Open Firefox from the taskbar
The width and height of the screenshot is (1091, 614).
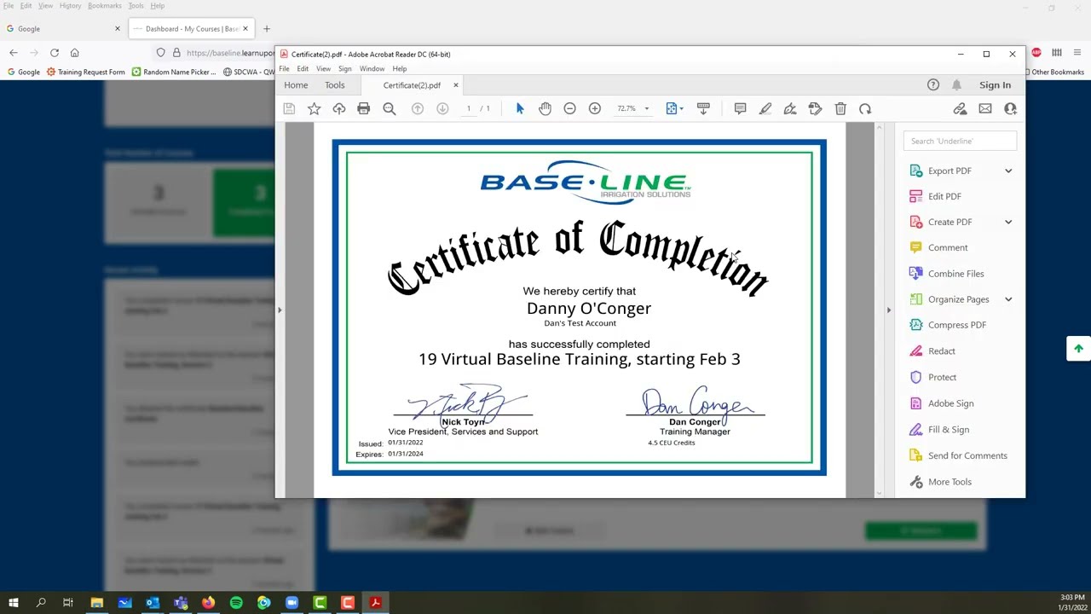click(x=208, y=603)
